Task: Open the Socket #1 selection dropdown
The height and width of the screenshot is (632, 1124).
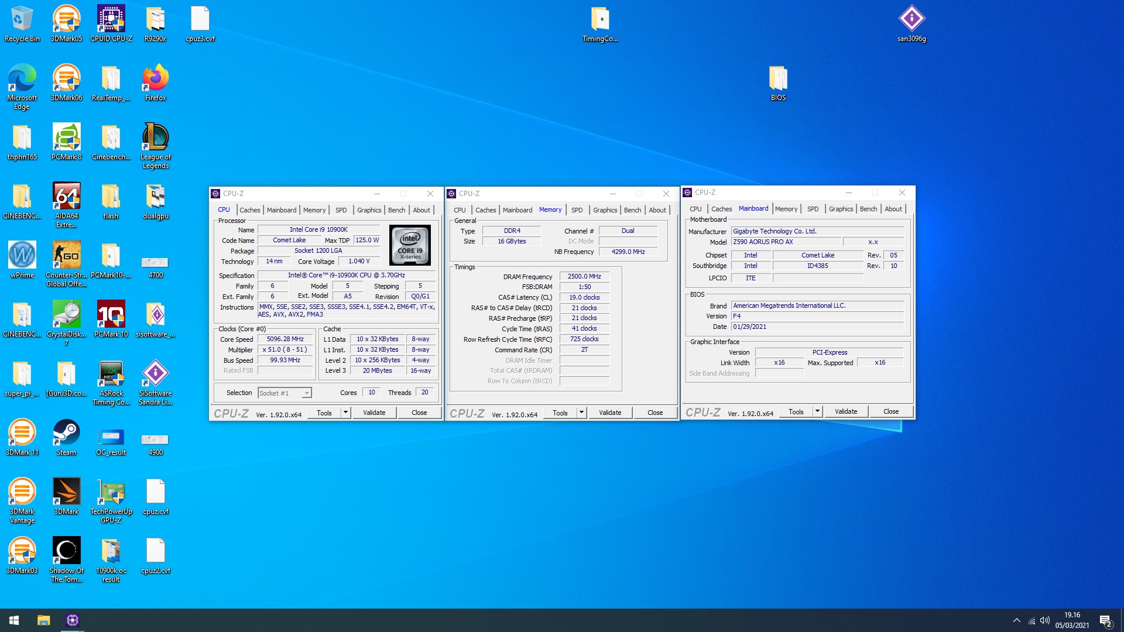Action: pos(285,393)
